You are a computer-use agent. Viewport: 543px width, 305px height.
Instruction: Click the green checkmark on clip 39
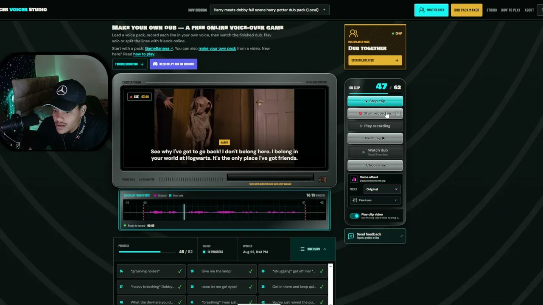321,287
